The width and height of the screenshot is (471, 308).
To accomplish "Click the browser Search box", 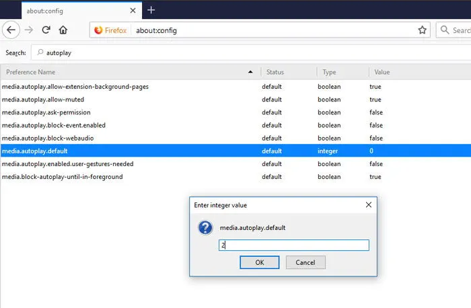I will [x=454, y=30].
